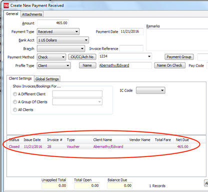Click the TBO app icon in title bar
The height and width of the screenshot is (192, 208).
tap(6, 5)
